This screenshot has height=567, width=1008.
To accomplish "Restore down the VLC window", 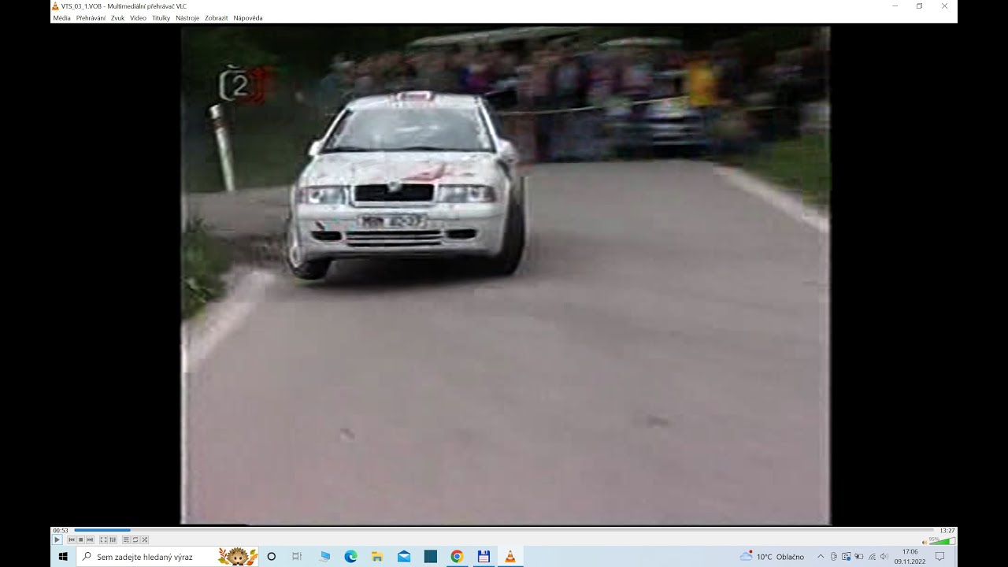I will coord(919,6).
